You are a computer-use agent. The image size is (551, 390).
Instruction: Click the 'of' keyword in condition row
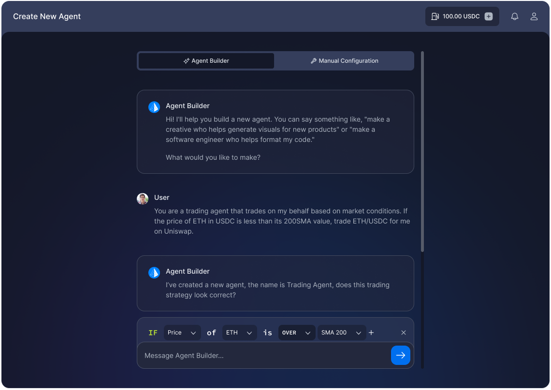pyautogui.click(x=211, y=333)
